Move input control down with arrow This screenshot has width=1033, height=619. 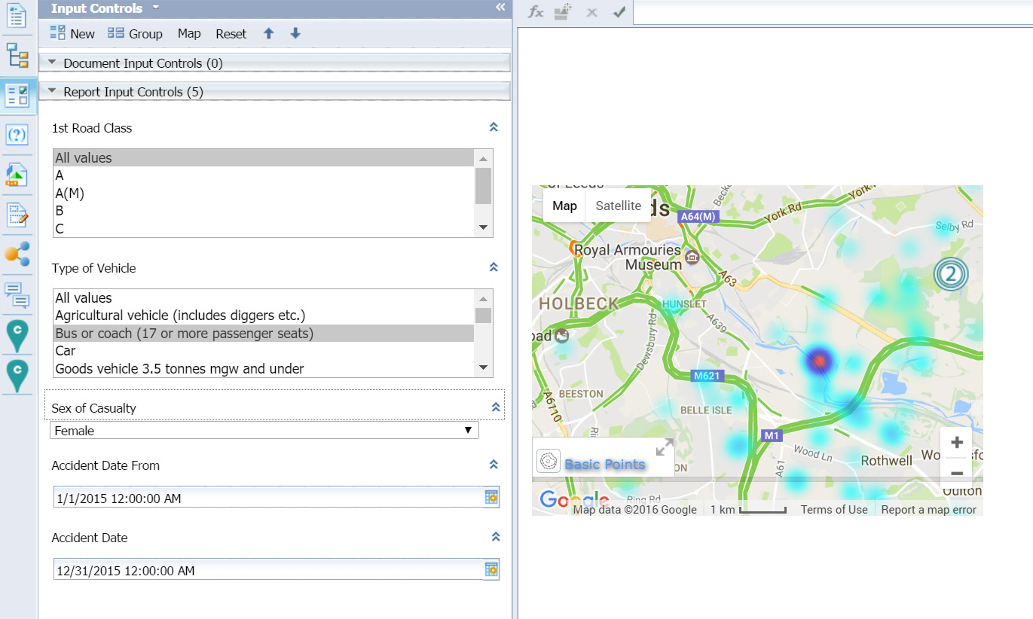coord(295,34)
